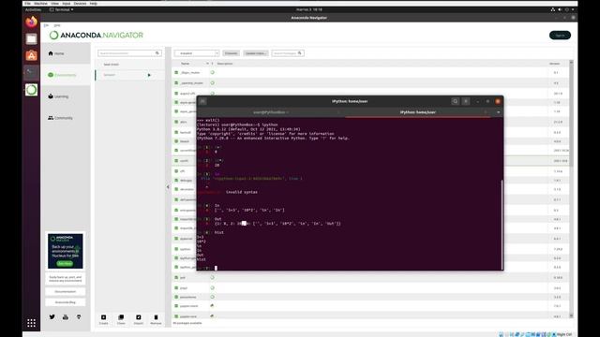
Task: Select the base (root) environment
Action: (x=112, y=65)
